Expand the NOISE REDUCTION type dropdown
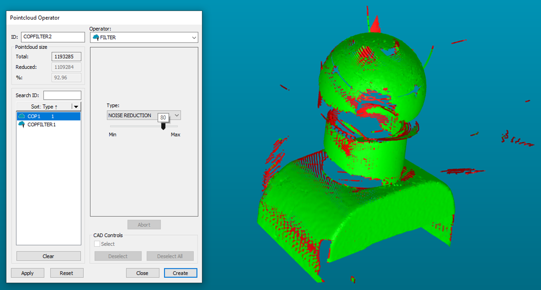 pos(177,115)
